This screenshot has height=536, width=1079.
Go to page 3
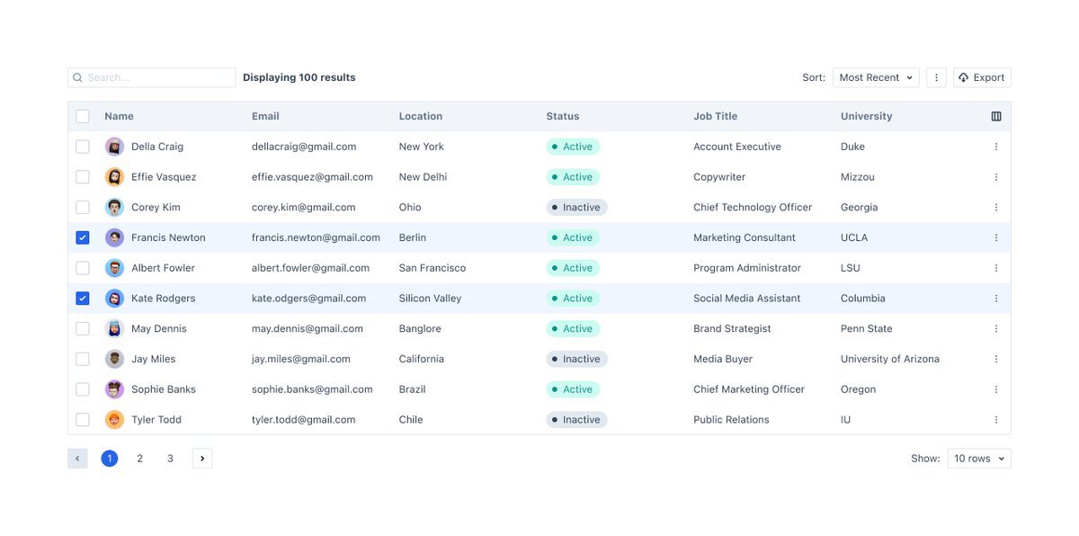coord(170,459)
